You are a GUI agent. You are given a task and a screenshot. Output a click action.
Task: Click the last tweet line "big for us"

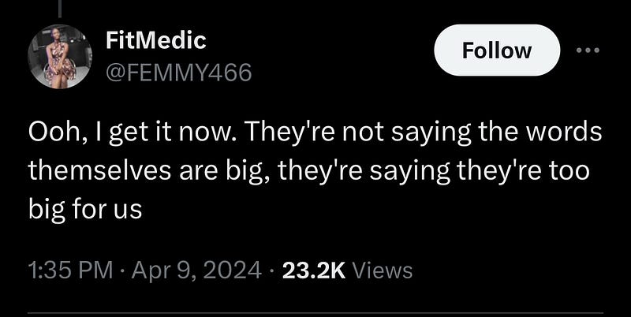pos(85,210)
